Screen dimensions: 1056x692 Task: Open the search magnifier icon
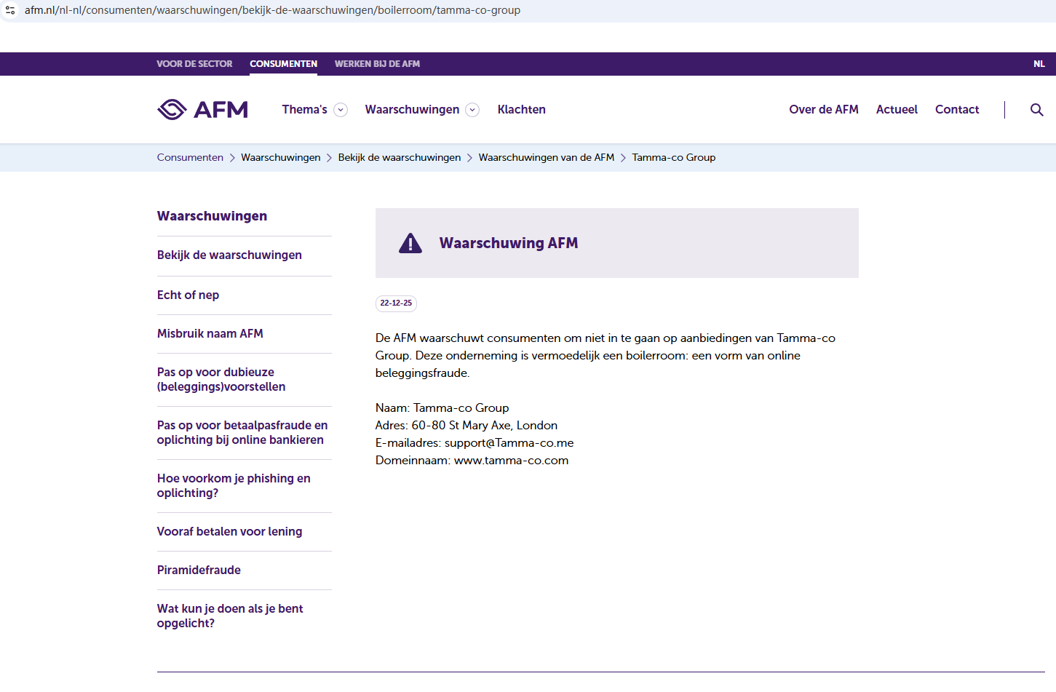click(x=1036, y=110)
